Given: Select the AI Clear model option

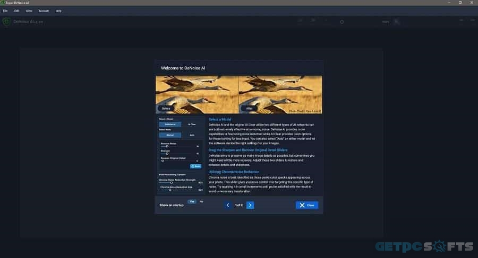Looking at the screenshot, I should [x=192, y=124].
